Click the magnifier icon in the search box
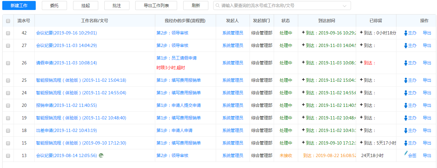 (218, 5)
